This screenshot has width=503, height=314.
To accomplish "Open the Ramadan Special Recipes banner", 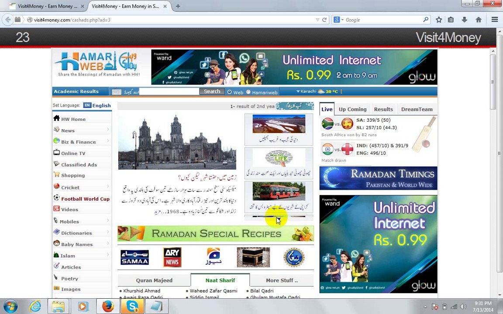I will (x=216, y=234).
